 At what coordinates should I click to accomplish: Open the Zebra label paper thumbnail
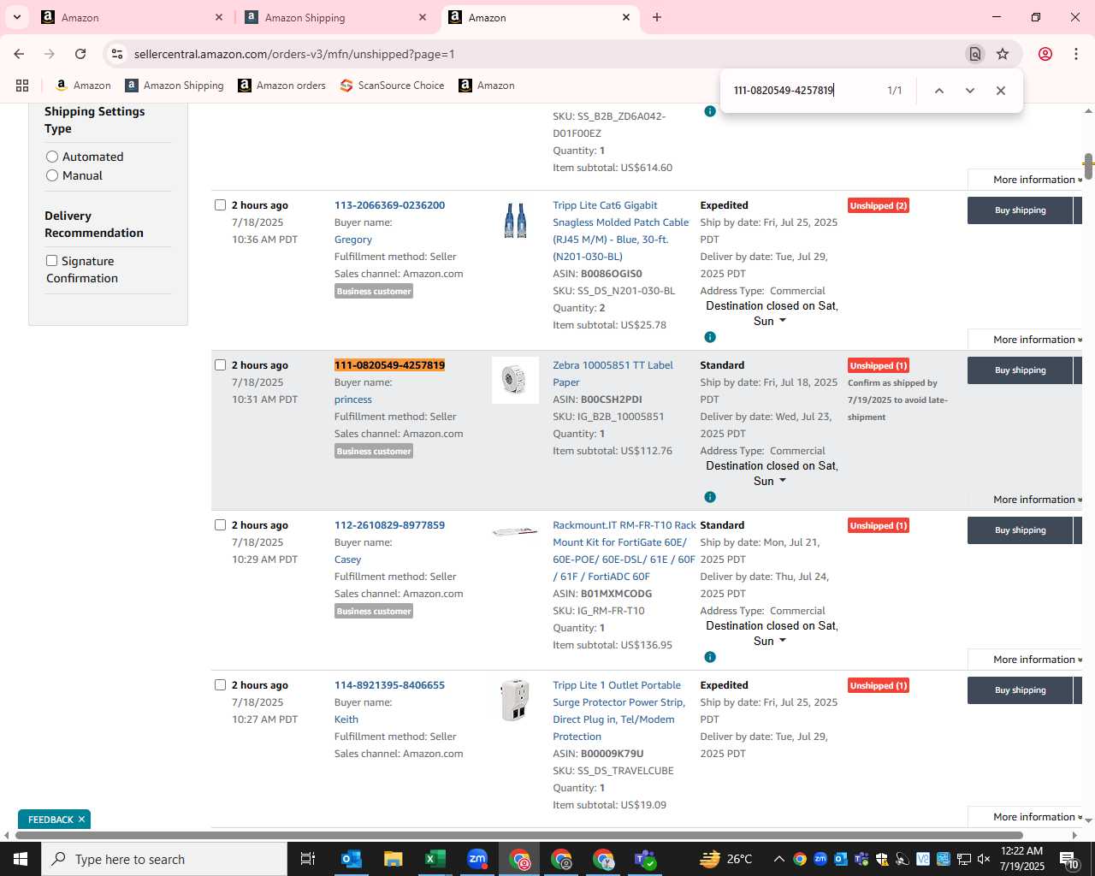point(515,380)
